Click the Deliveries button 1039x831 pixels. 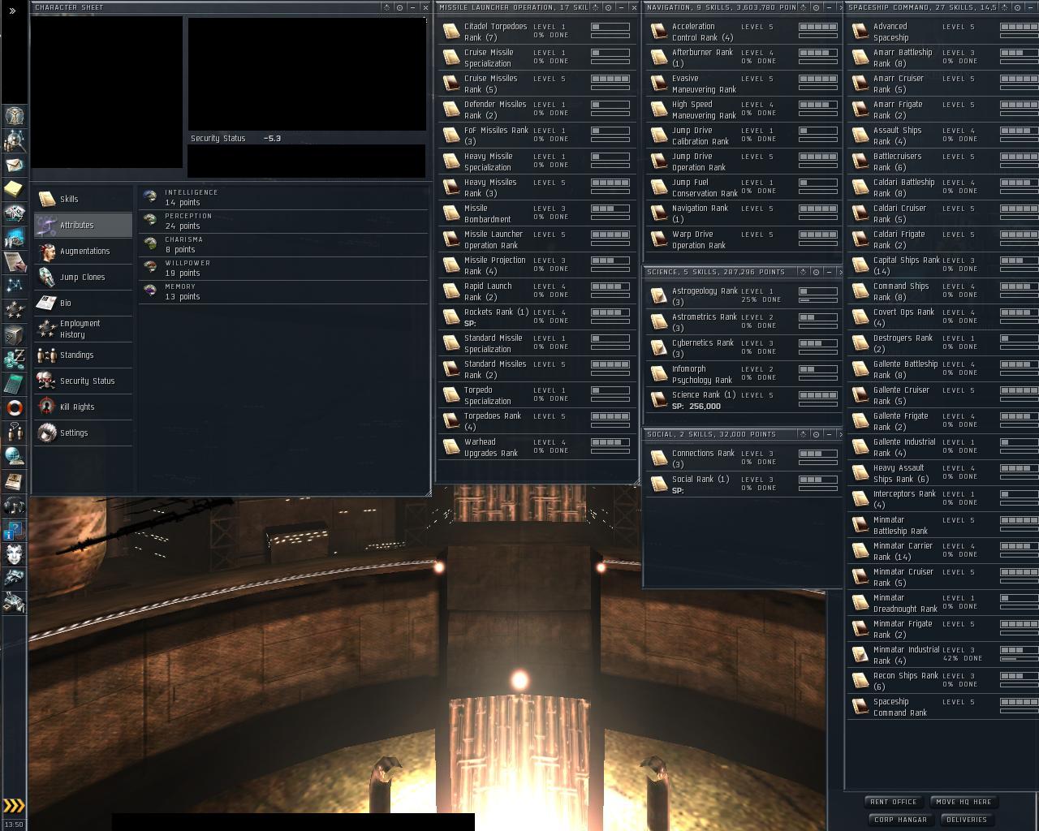pos(967,820)
